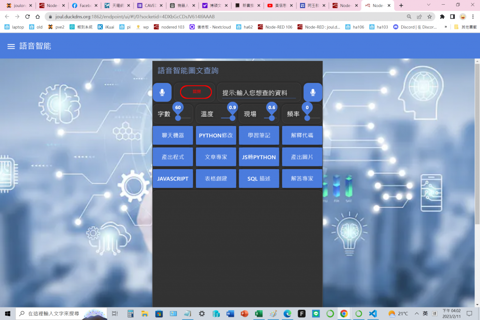Open Chrome three-dot menu
Viewport: 480px width, 320px height.
coord(473,16)
